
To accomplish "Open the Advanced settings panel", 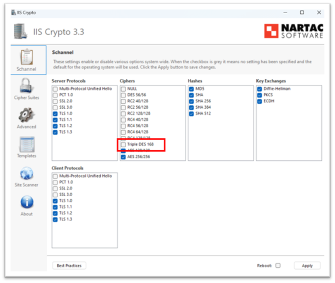I will click(x=27, y=117).
